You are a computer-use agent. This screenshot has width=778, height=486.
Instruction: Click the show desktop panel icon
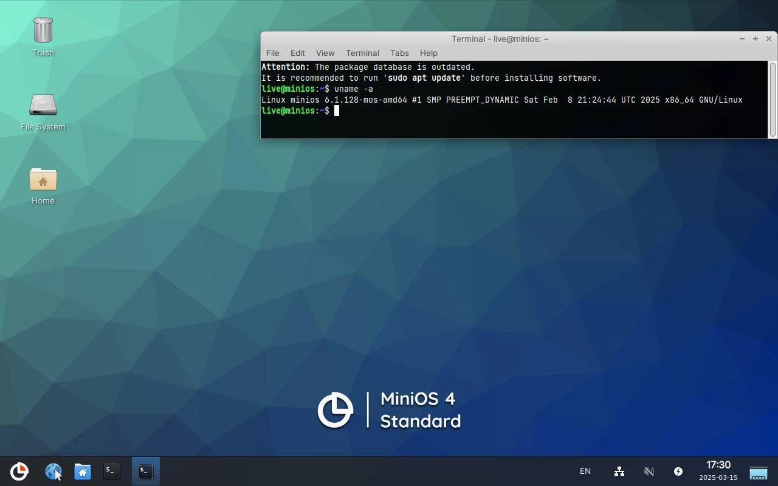(x=759, y=472)
